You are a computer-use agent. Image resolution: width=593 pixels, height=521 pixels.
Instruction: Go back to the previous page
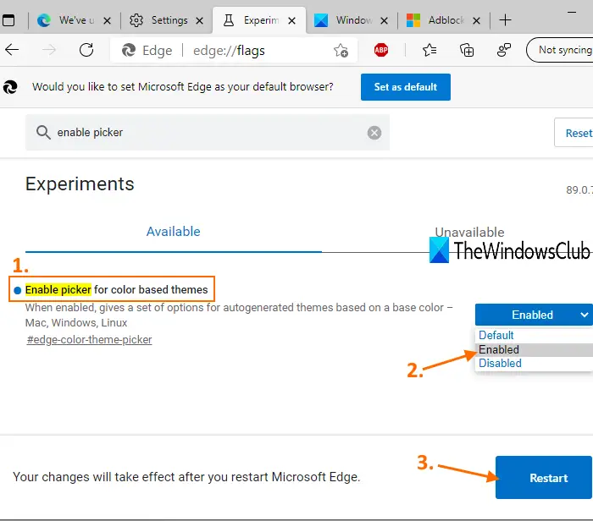12,49
